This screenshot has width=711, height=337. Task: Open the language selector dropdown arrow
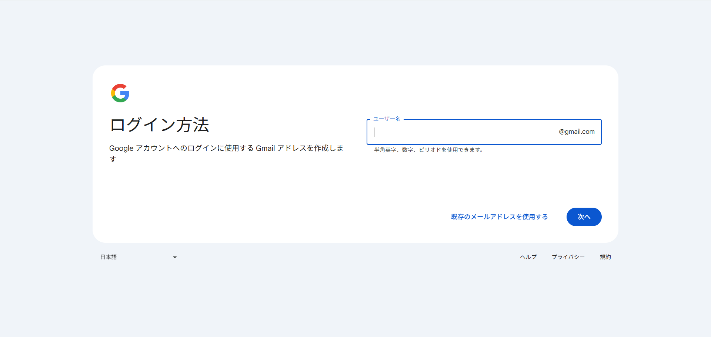[174, 257]
